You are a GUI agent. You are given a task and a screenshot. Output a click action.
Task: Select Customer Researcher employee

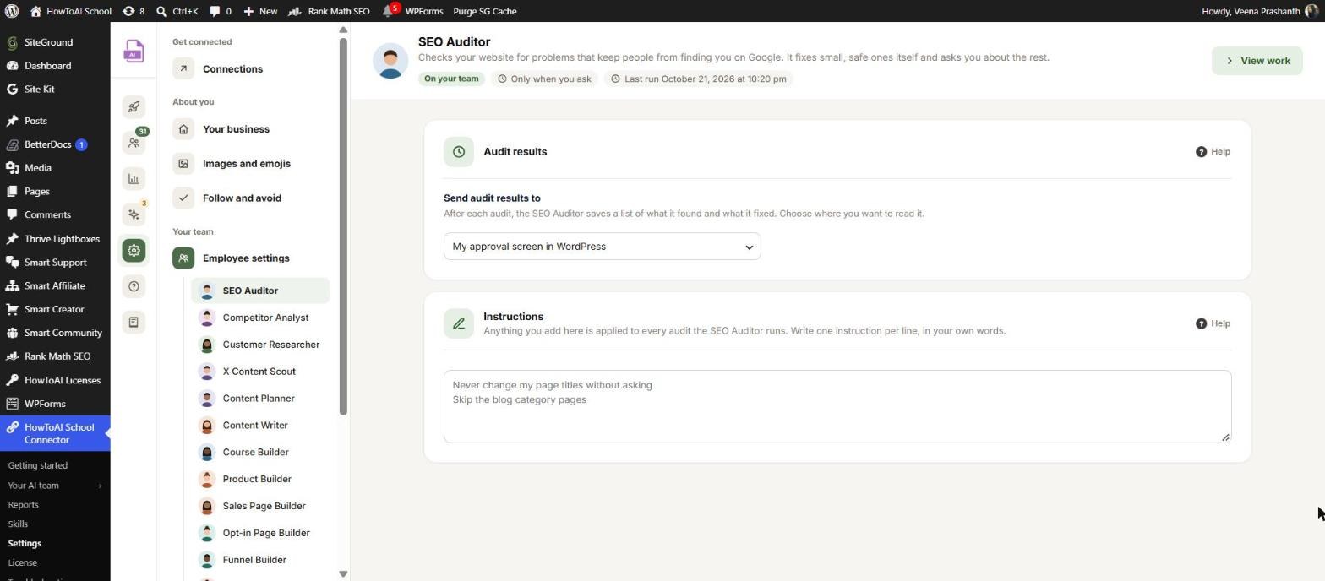260,345
